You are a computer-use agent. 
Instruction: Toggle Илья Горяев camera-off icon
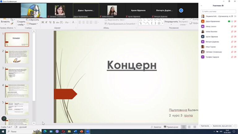[x=235, y=47]
